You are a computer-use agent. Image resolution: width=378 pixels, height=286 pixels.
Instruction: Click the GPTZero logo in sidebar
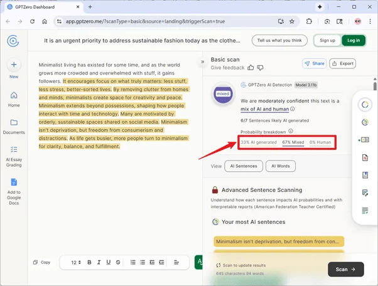[x=13, y=41]
